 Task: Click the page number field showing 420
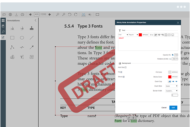click(x=37, y=14)
